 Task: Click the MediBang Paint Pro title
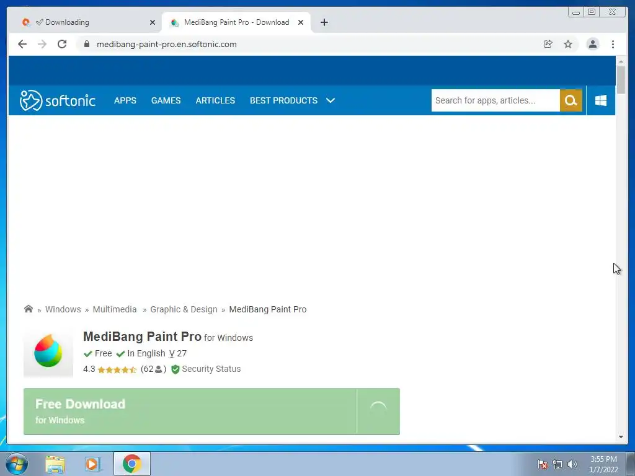[142, 337]
